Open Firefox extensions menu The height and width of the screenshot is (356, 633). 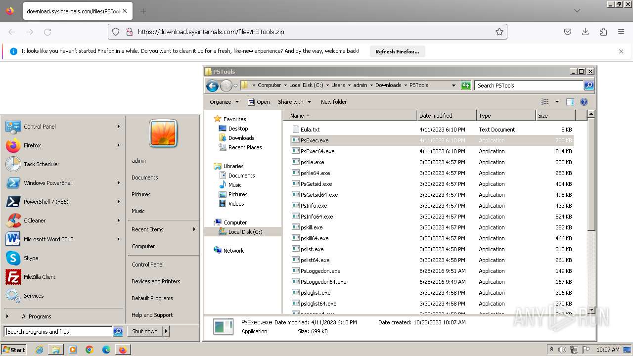603,32
